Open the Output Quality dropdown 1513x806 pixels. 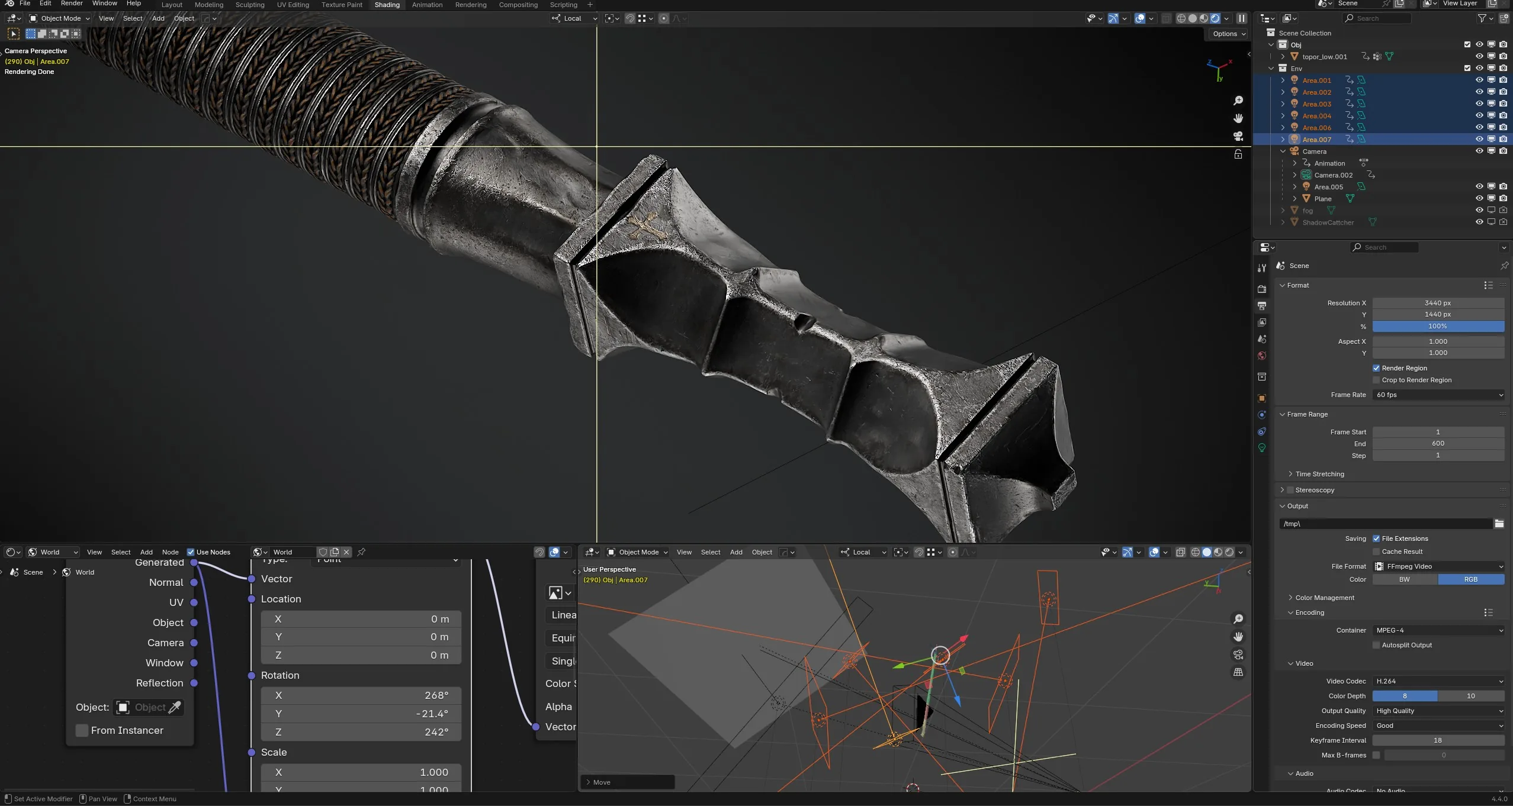1438,711
